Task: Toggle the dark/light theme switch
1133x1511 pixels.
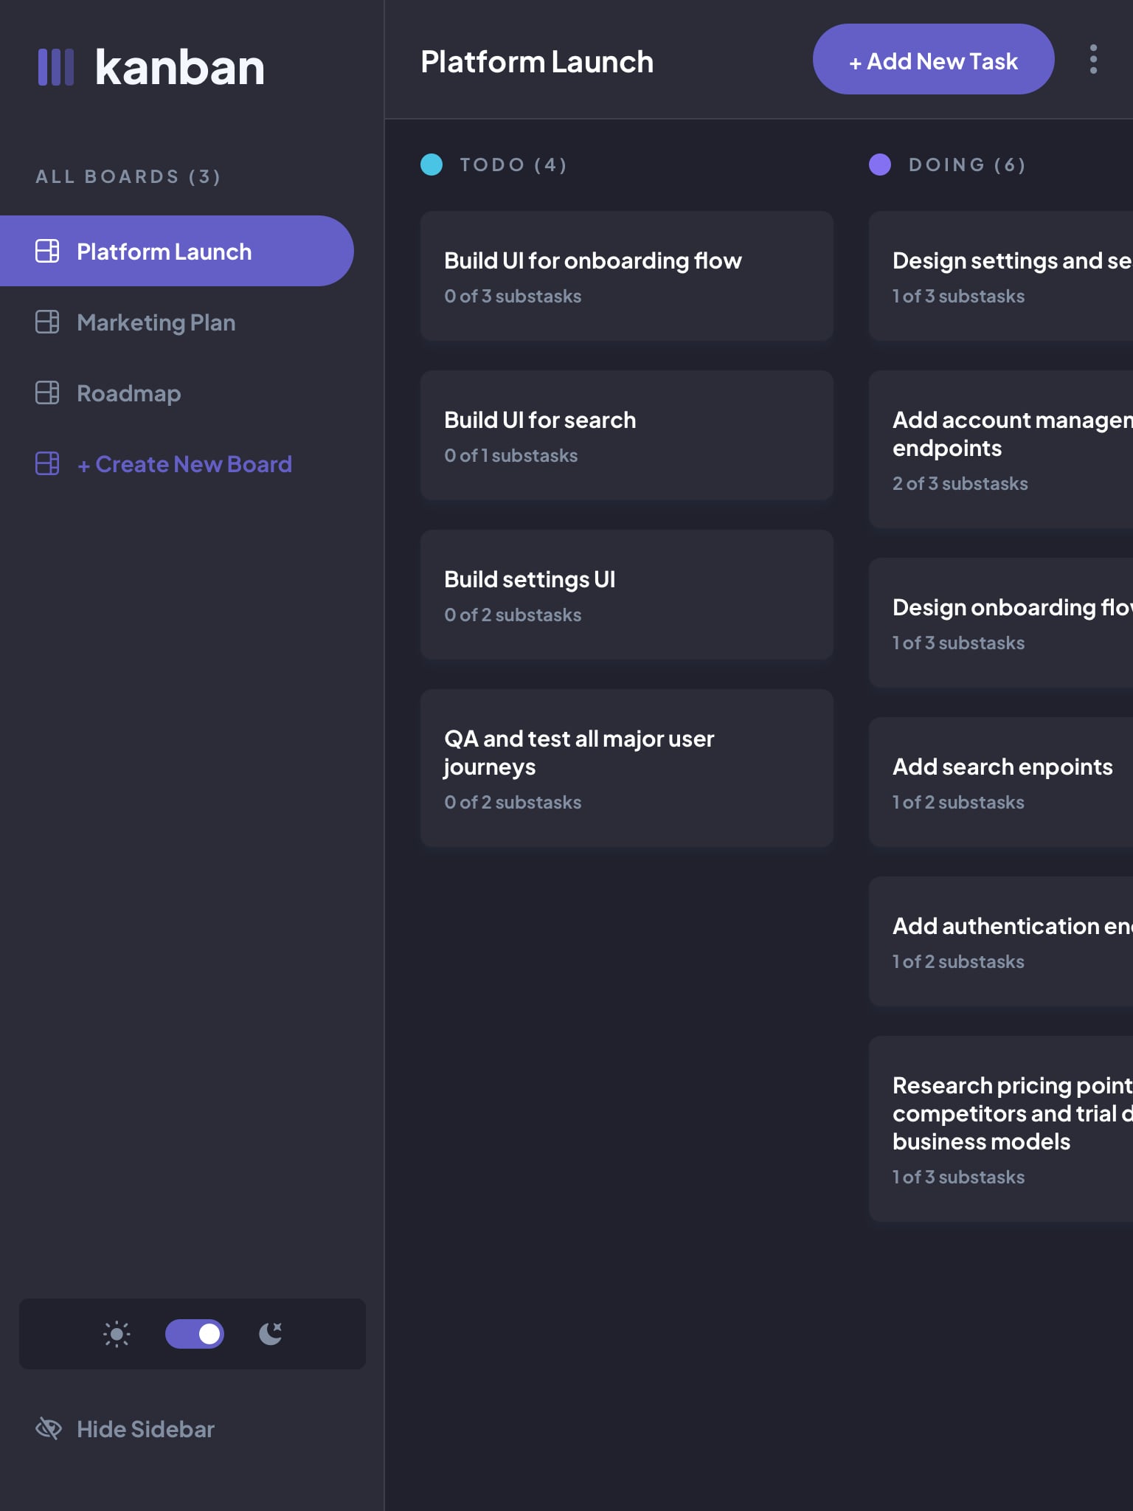Action: (195, 1334)
